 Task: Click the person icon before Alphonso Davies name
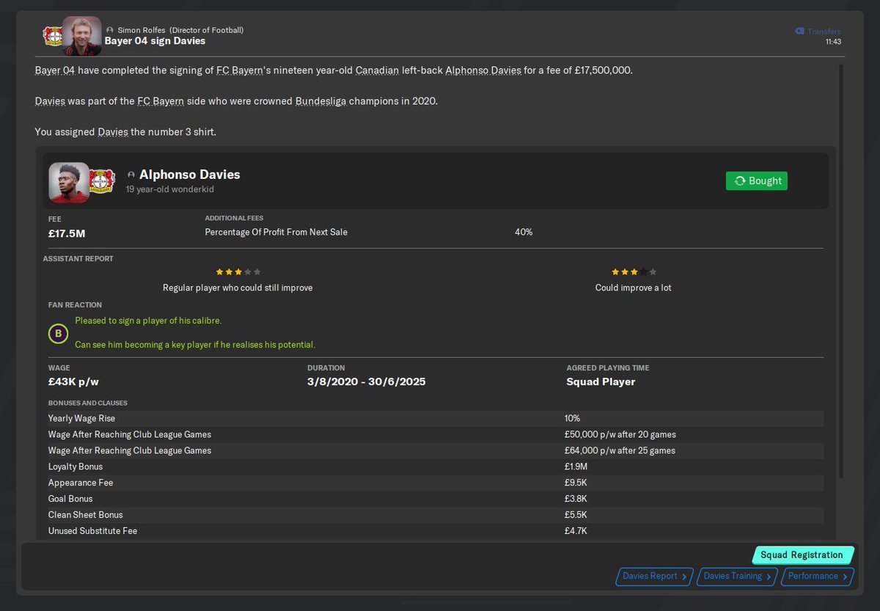click(x=131, y=175)
